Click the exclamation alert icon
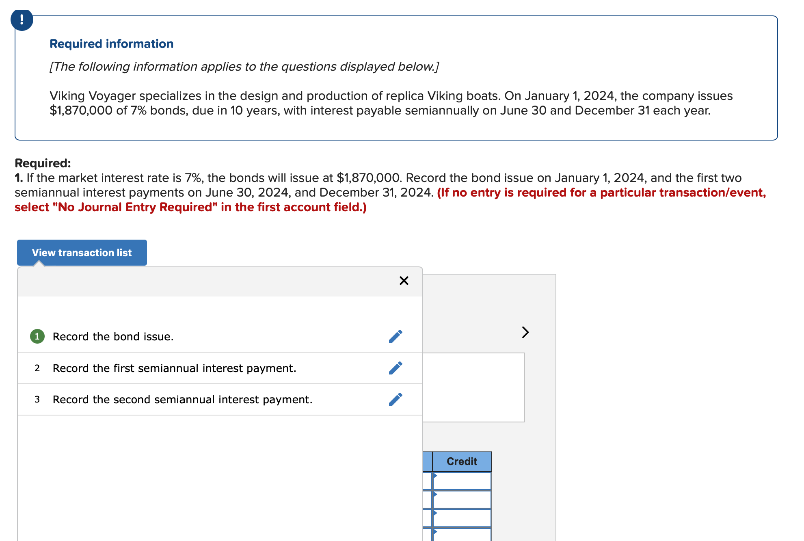Image resolution: width=804 pixels, height=541 pixels. (22, 19)
